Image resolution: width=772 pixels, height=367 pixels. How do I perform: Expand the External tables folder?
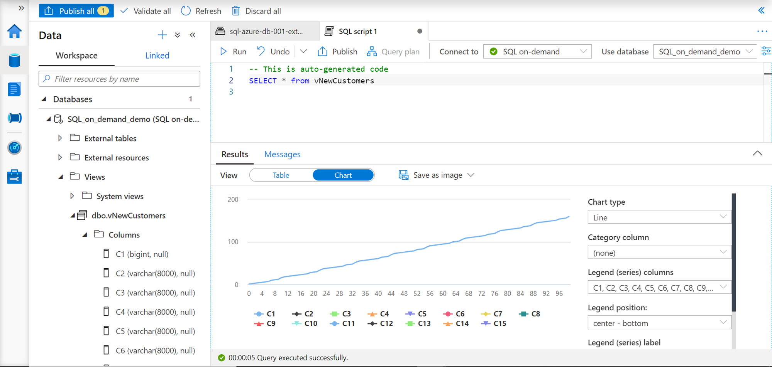point(60,138)
